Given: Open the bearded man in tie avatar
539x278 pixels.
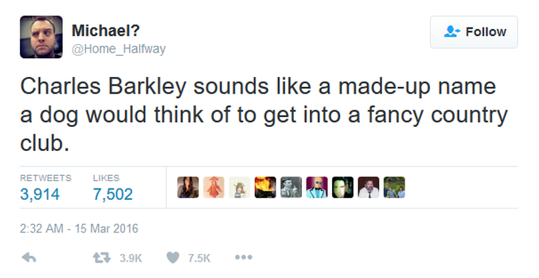Looking at the screenshot, I should click(x=369, y=188).
